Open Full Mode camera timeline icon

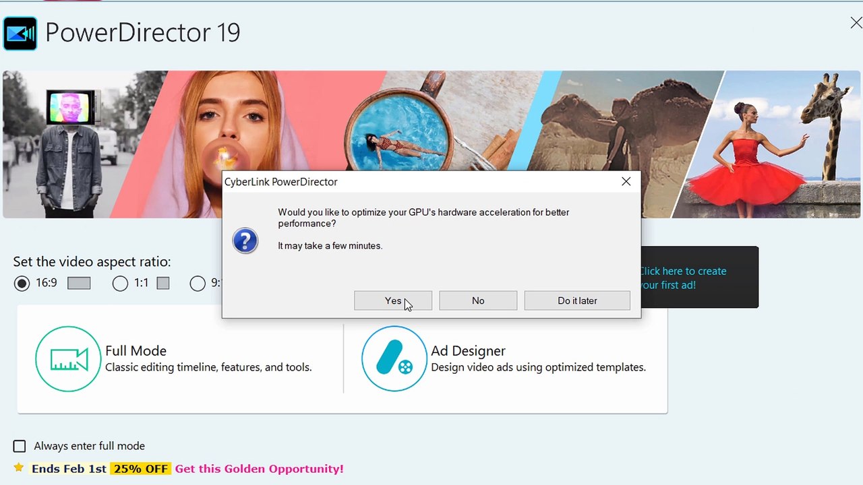(68, 358)
